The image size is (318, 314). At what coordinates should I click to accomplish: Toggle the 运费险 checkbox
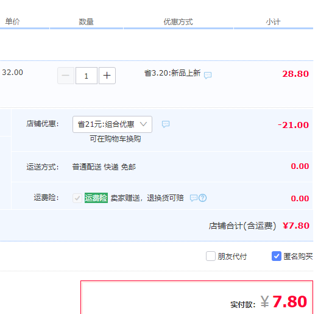(77, 198)
